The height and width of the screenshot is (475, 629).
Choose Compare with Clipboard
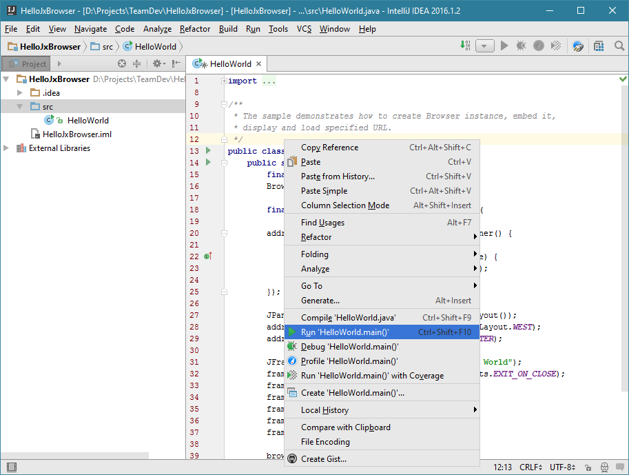click(382, 427)
